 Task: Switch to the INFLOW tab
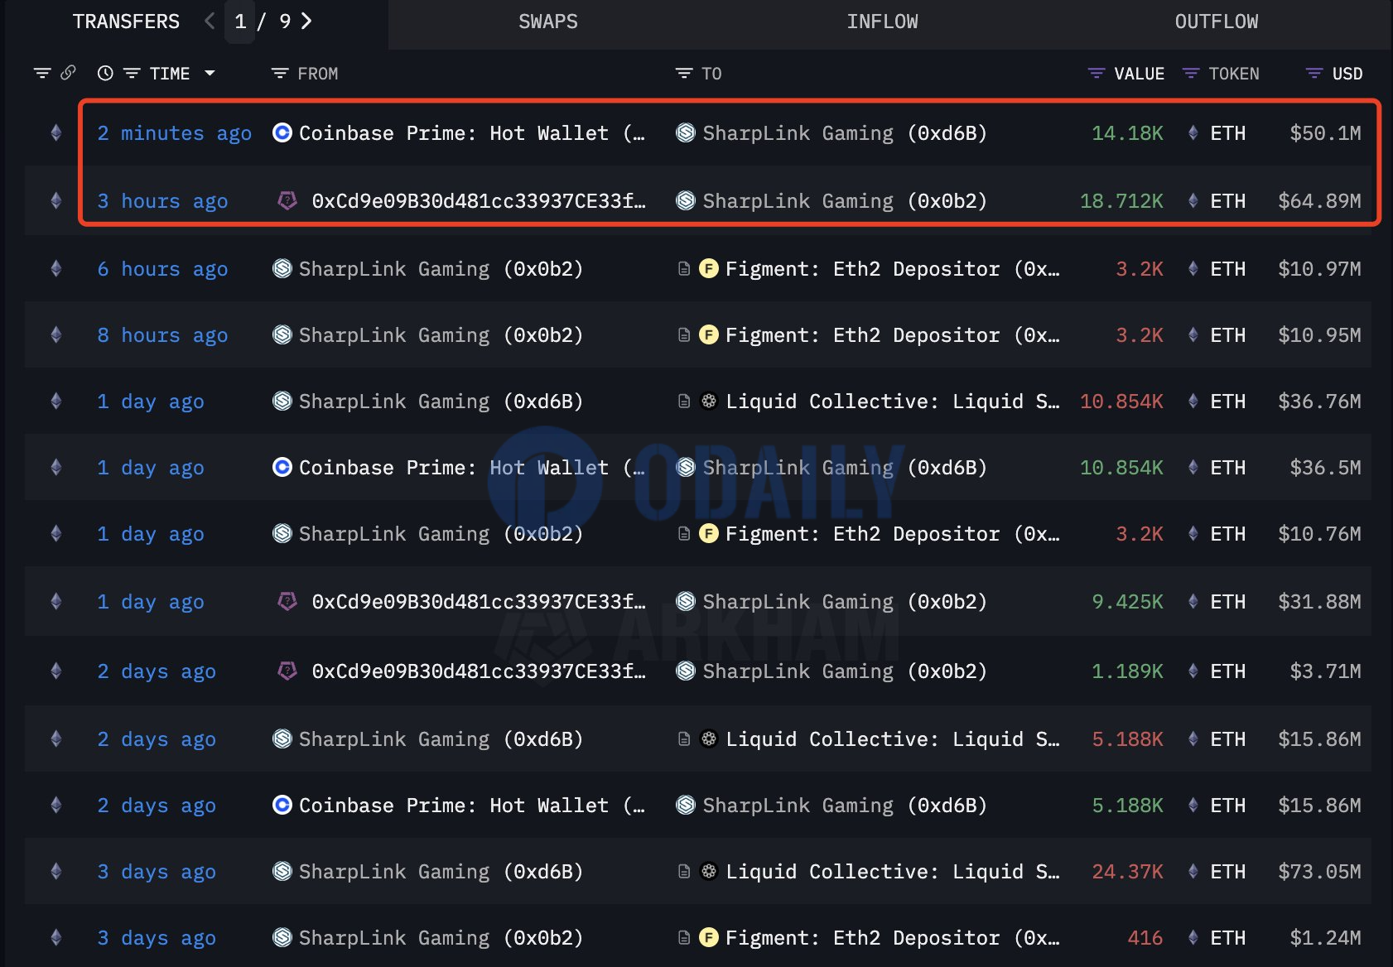pos(882,22)
